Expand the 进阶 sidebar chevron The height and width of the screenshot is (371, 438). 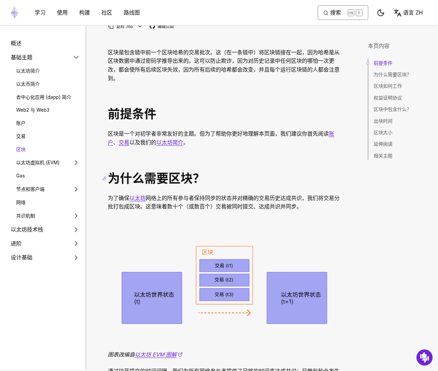point(76,244)
